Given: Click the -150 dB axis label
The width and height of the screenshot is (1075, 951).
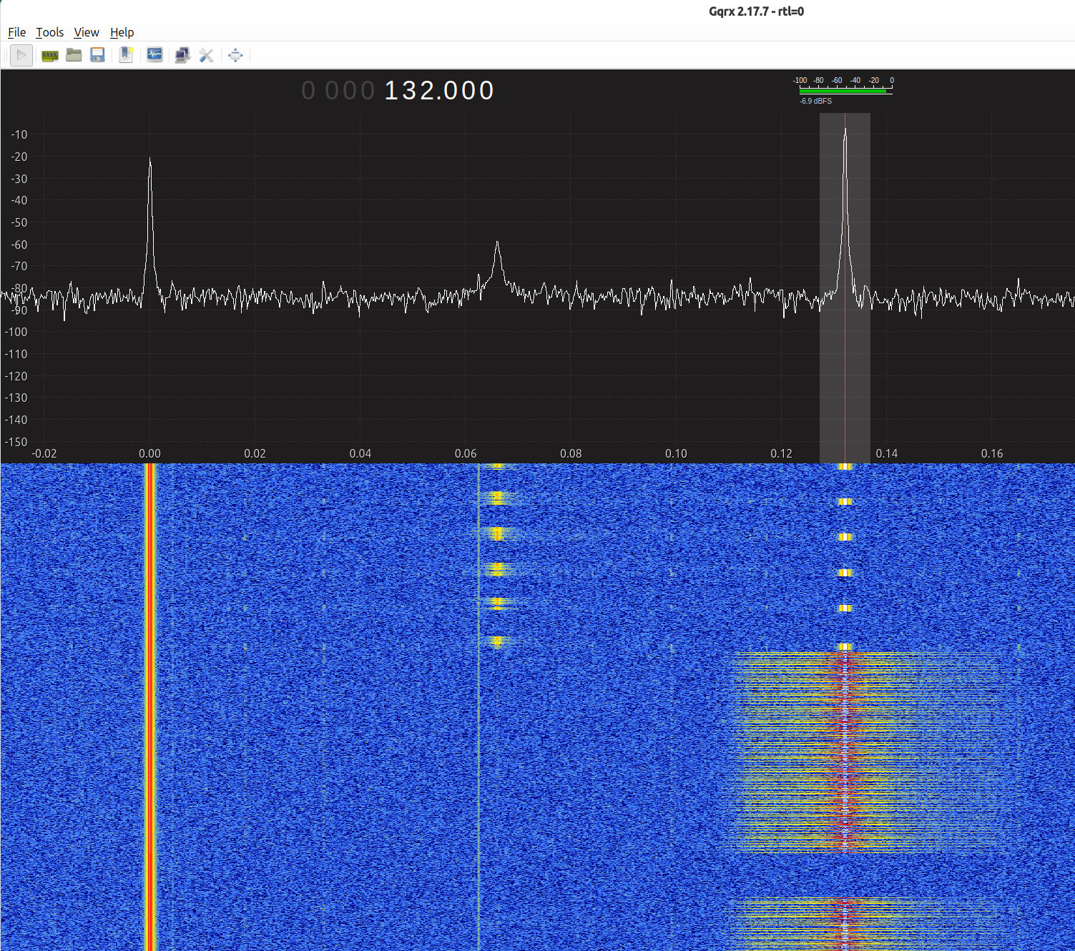Looking at the screenshot, I should click(x=17, y=442).
